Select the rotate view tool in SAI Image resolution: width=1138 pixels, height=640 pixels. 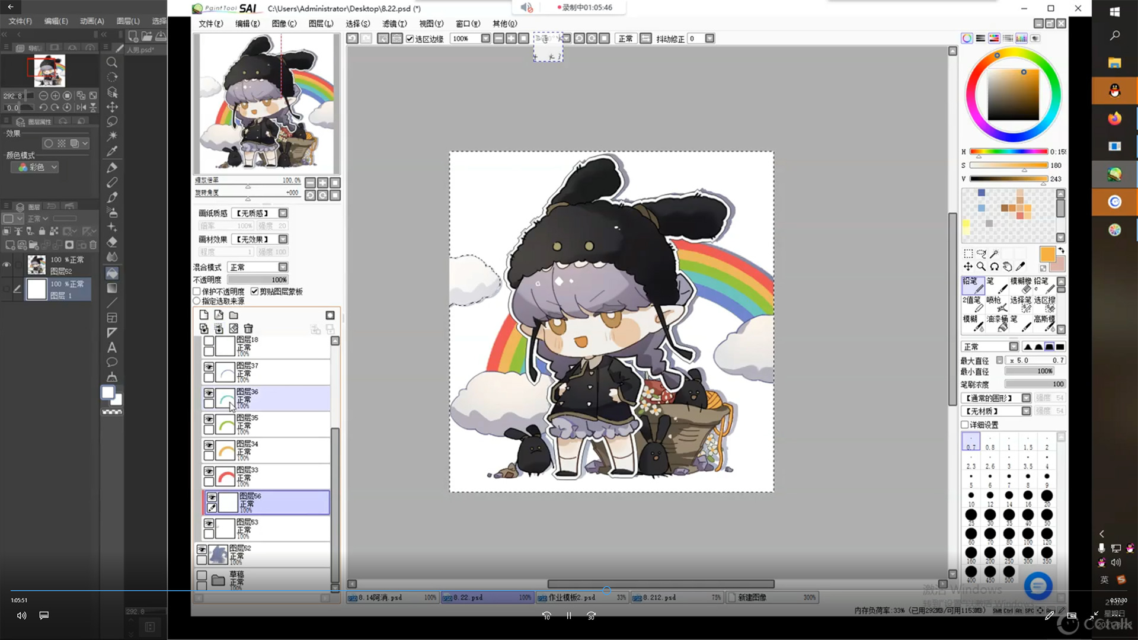994,267
